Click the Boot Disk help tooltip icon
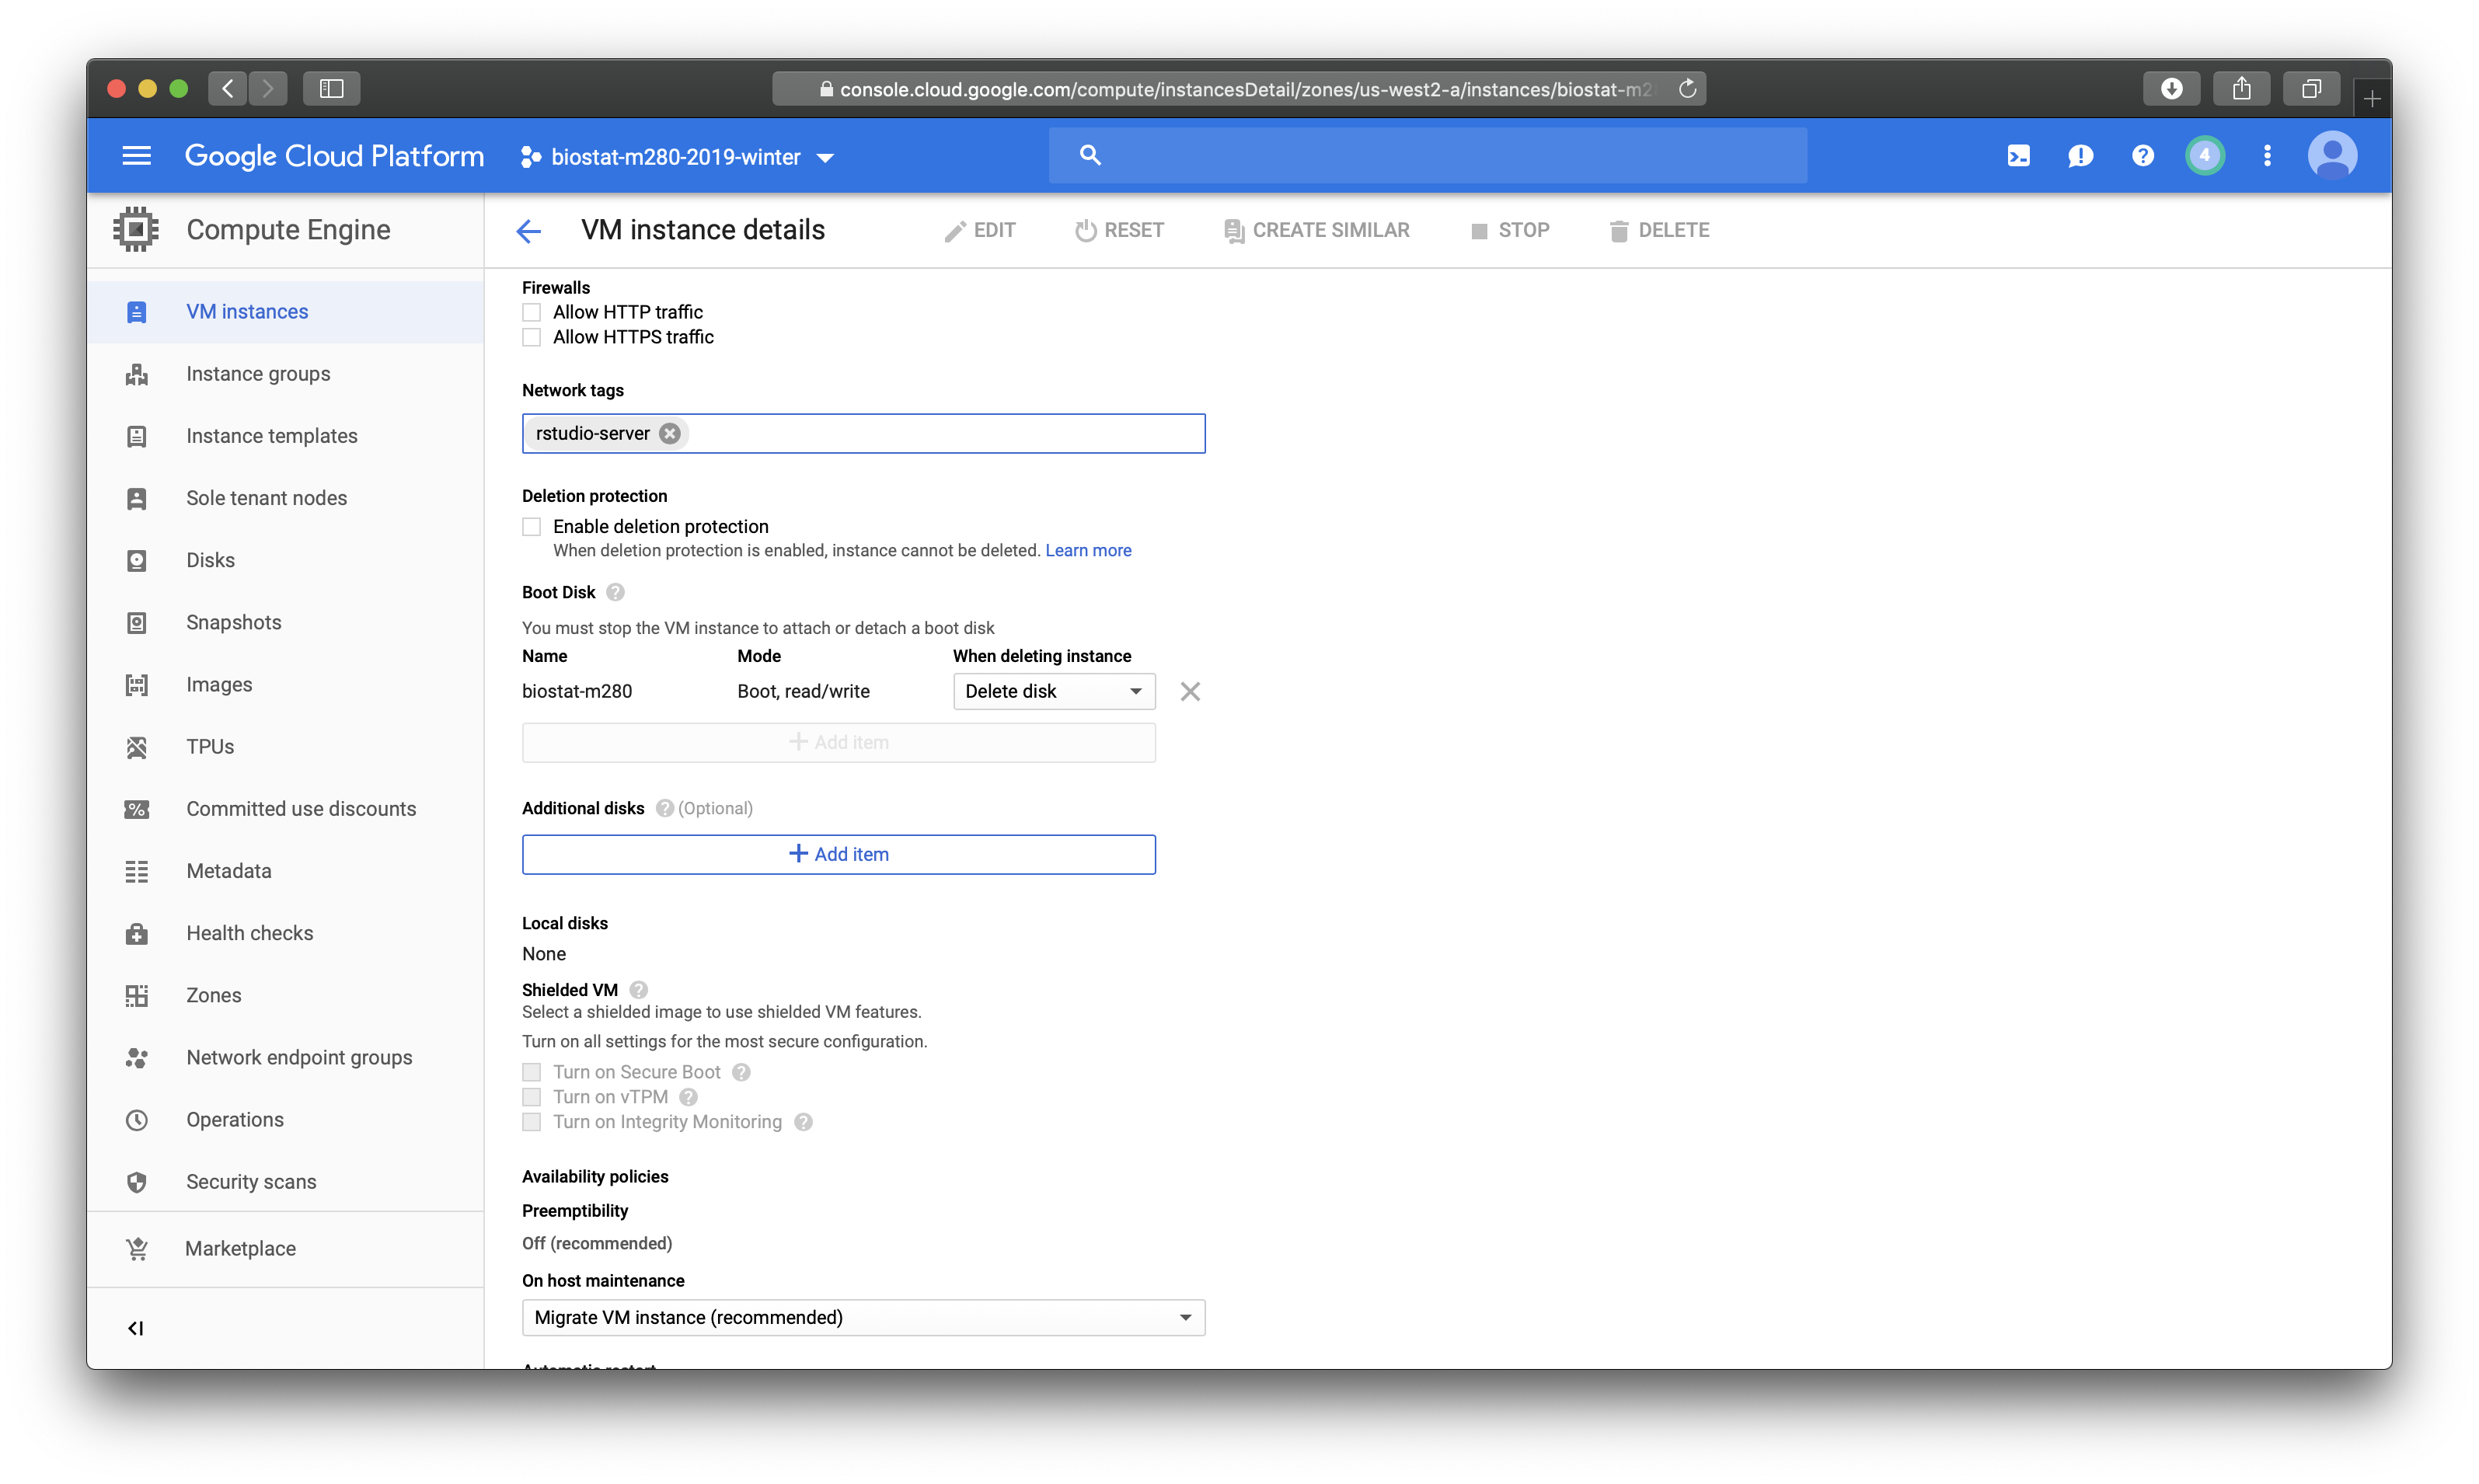 click(x=616, y=592)
